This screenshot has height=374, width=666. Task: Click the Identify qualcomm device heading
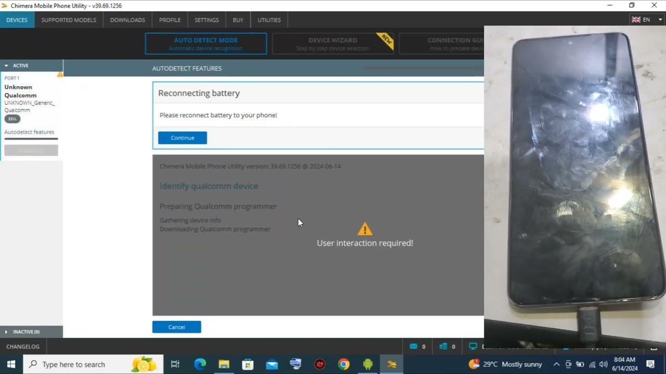(x=209, y=186)
